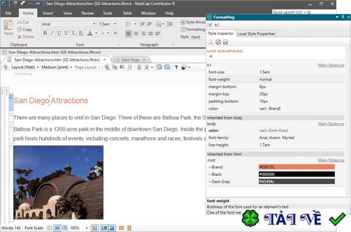This screenshot has width=351, height=232.
Task: Apply Italic using the I icon
Action: point(52,33)
